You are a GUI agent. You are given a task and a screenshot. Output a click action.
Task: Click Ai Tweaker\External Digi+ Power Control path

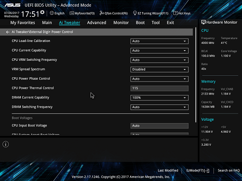[x=42, y=32]
